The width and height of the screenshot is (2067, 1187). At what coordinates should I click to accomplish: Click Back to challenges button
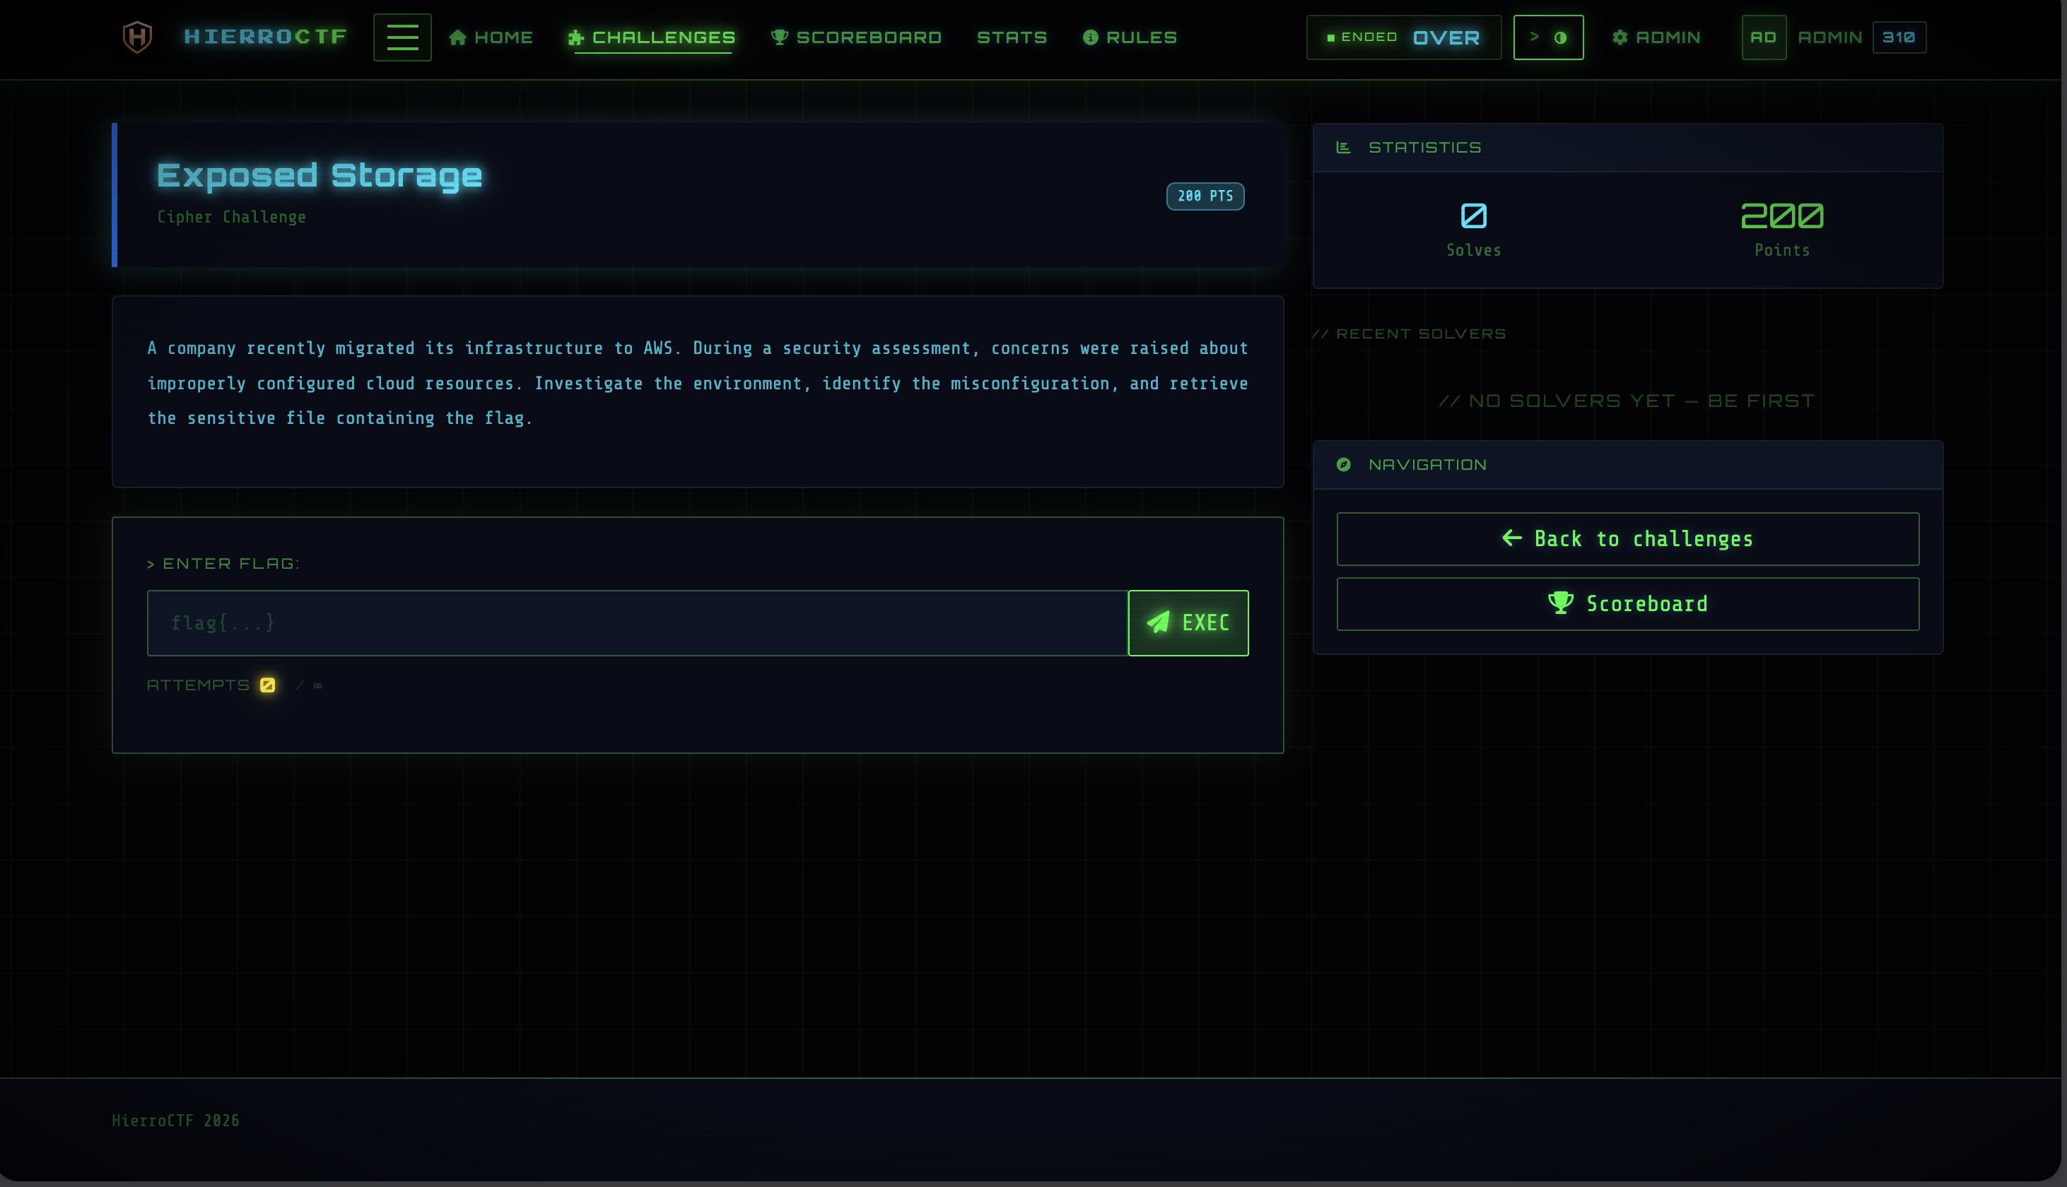1627,539
